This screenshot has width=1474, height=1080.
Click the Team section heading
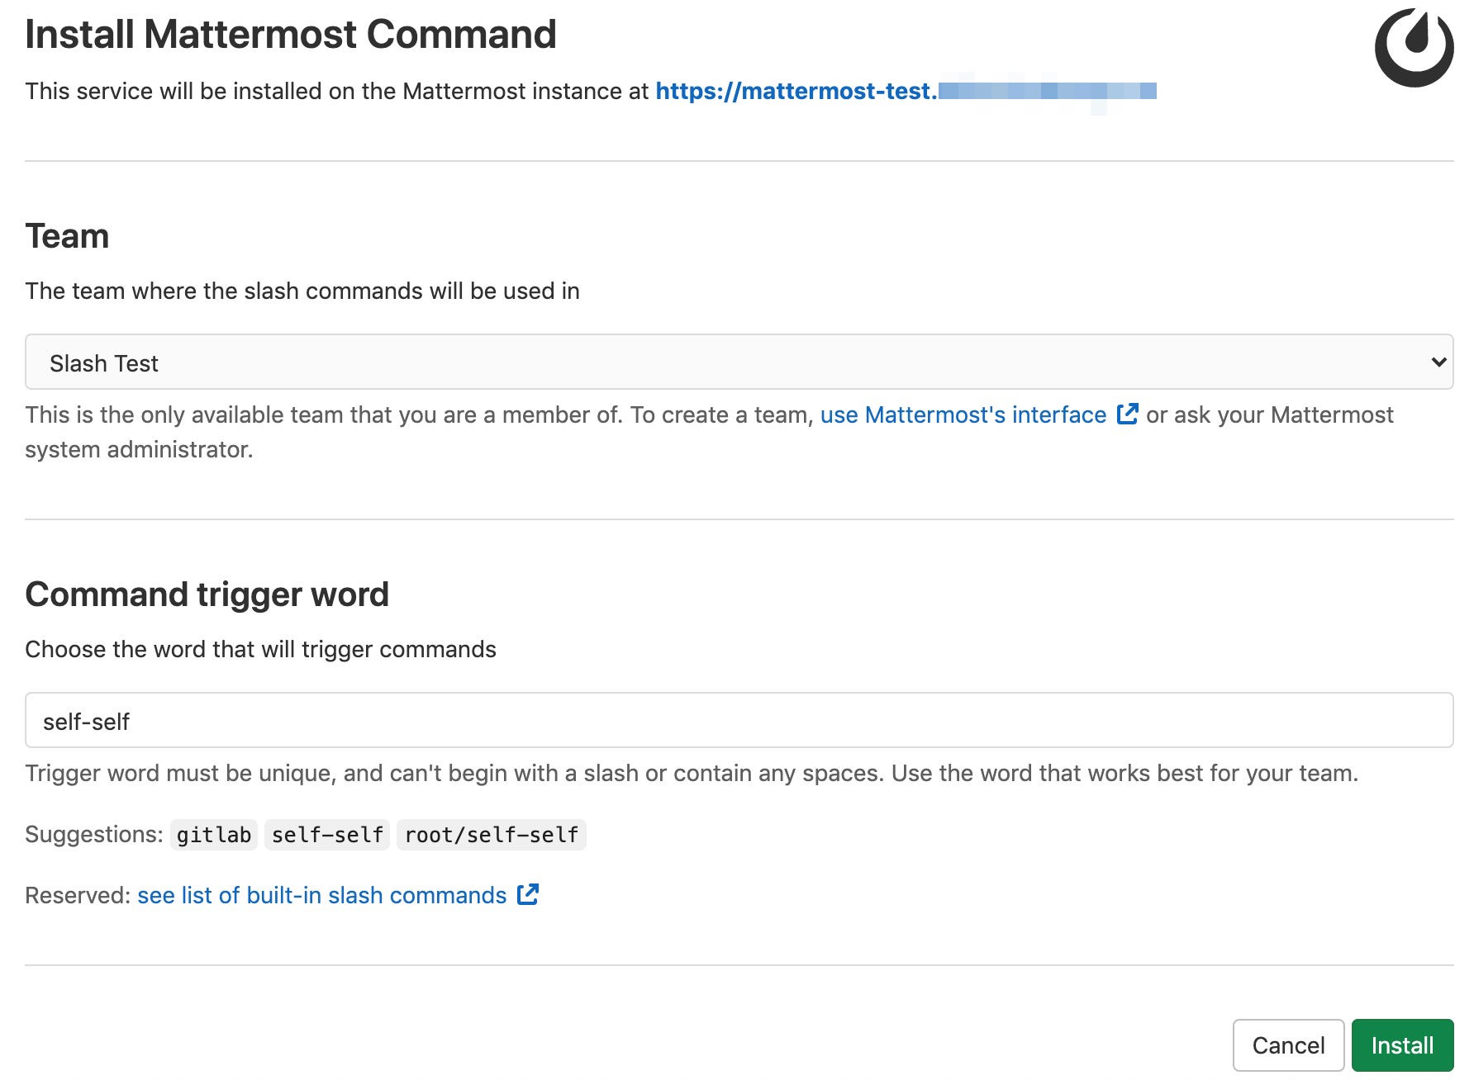67,236
